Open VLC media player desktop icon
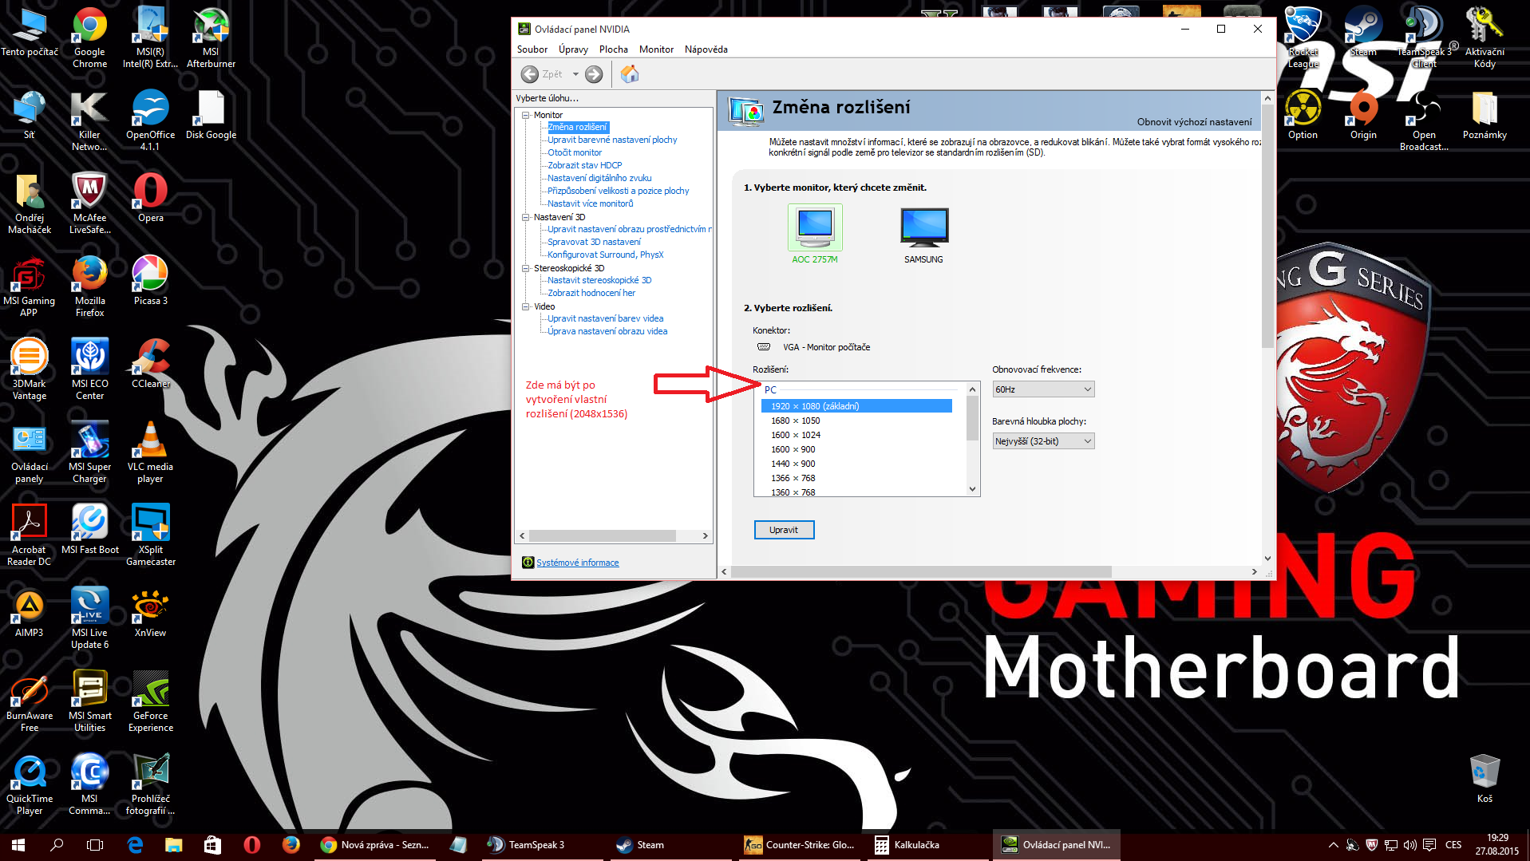The height and width of the screenshot is (861, 1530). [x=150, y=452]
